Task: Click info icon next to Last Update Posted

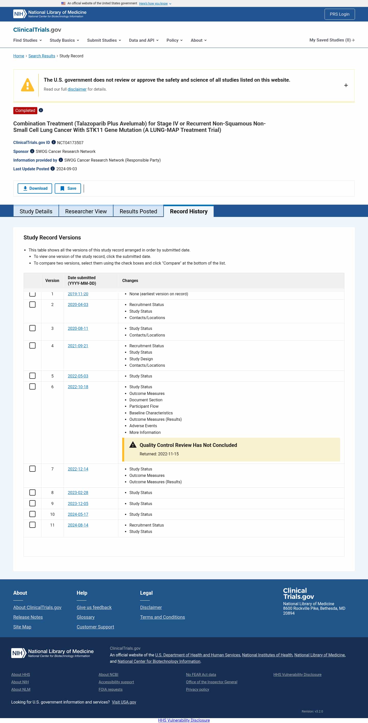Action: tap(53, 169)
